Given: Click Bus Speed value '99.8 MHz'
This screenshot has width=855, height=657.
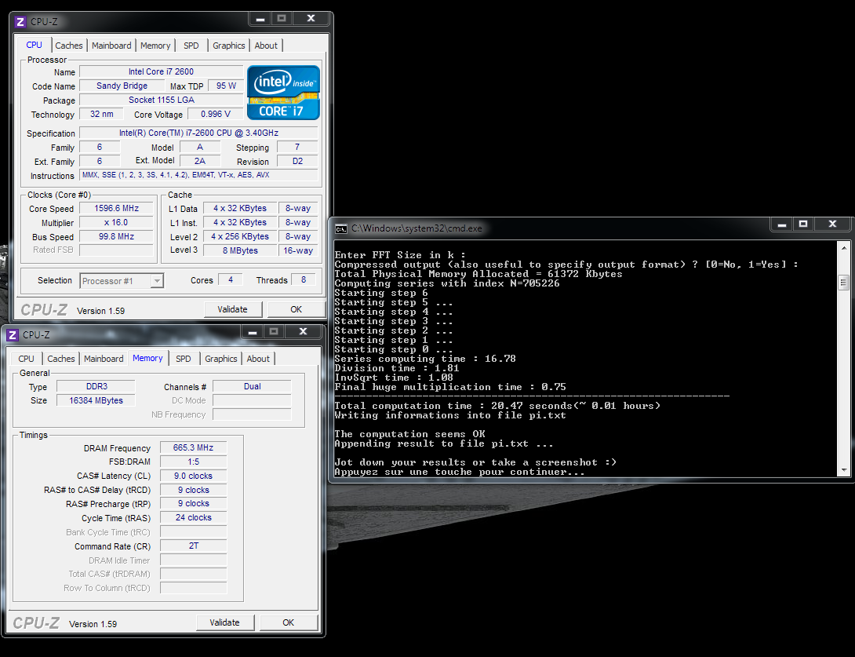Looking at the screenshot, I should 116,237.
